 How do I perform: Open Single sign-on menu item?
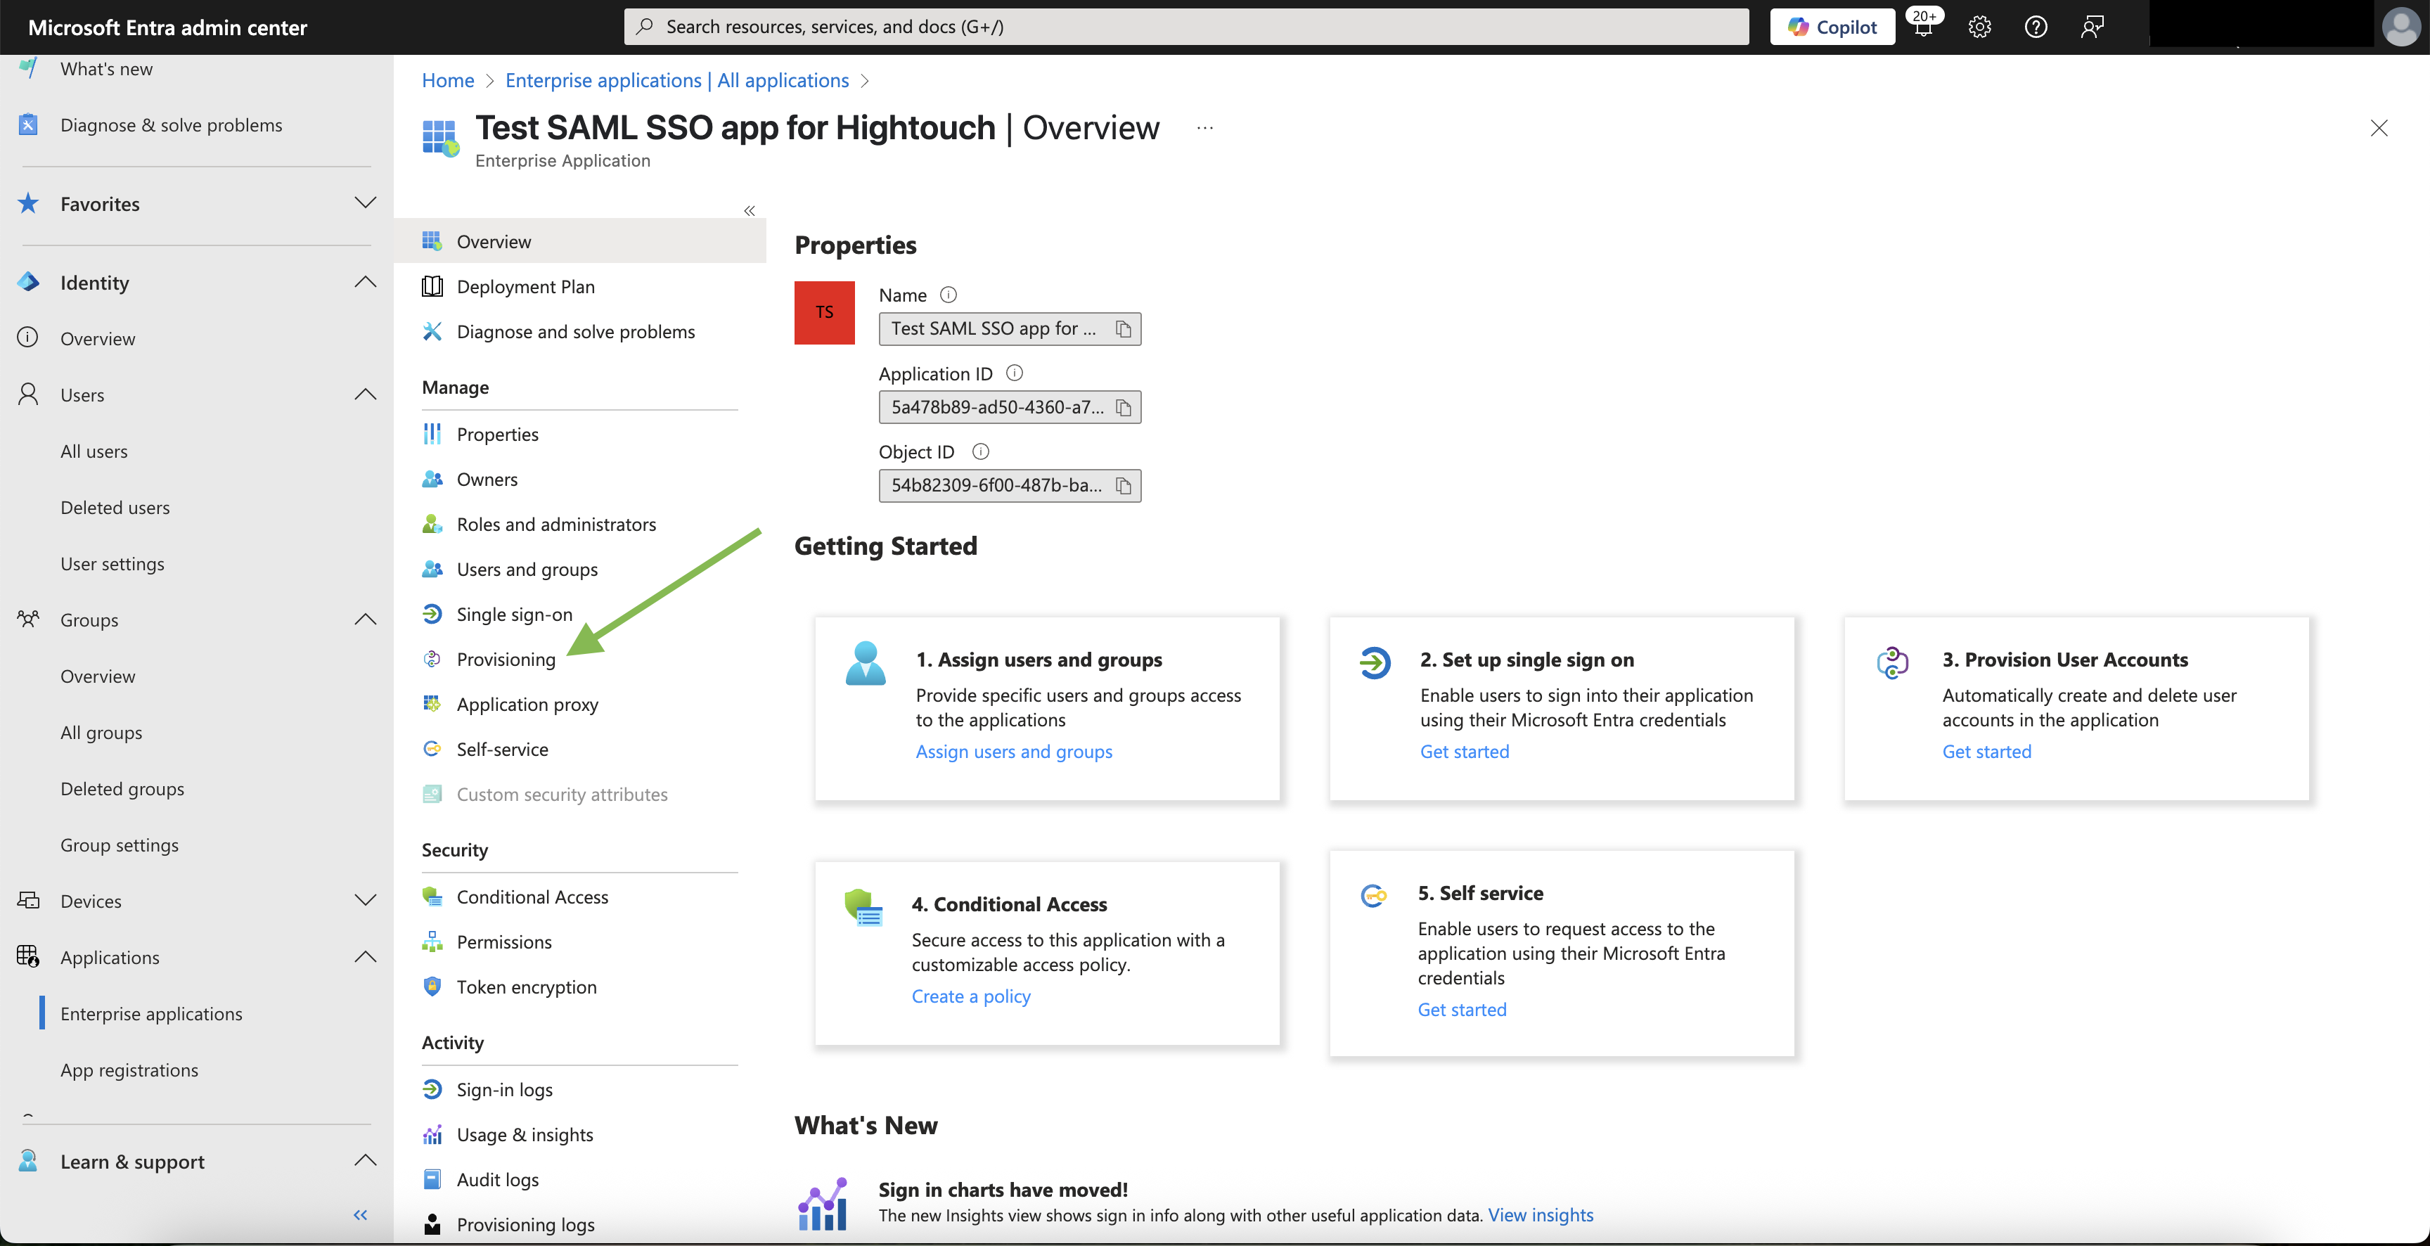coord(514,614)
